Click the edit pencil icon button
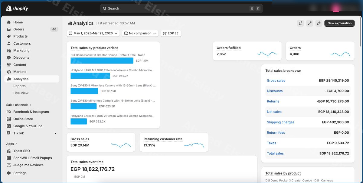Screen dimensions: 363x183 [x=319, y=23]
